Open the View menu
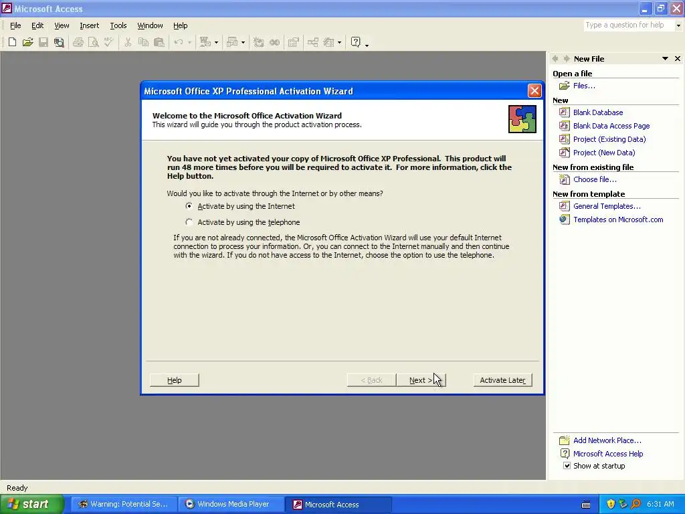This screenshot has width=685, height=514. click(62, 25)
